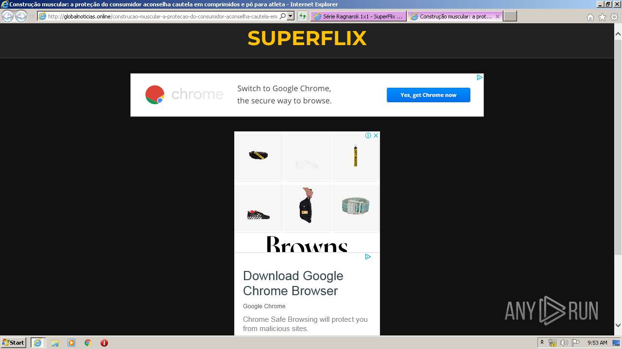
Task: Click the Forward navigation arrow
Action: 21,16
